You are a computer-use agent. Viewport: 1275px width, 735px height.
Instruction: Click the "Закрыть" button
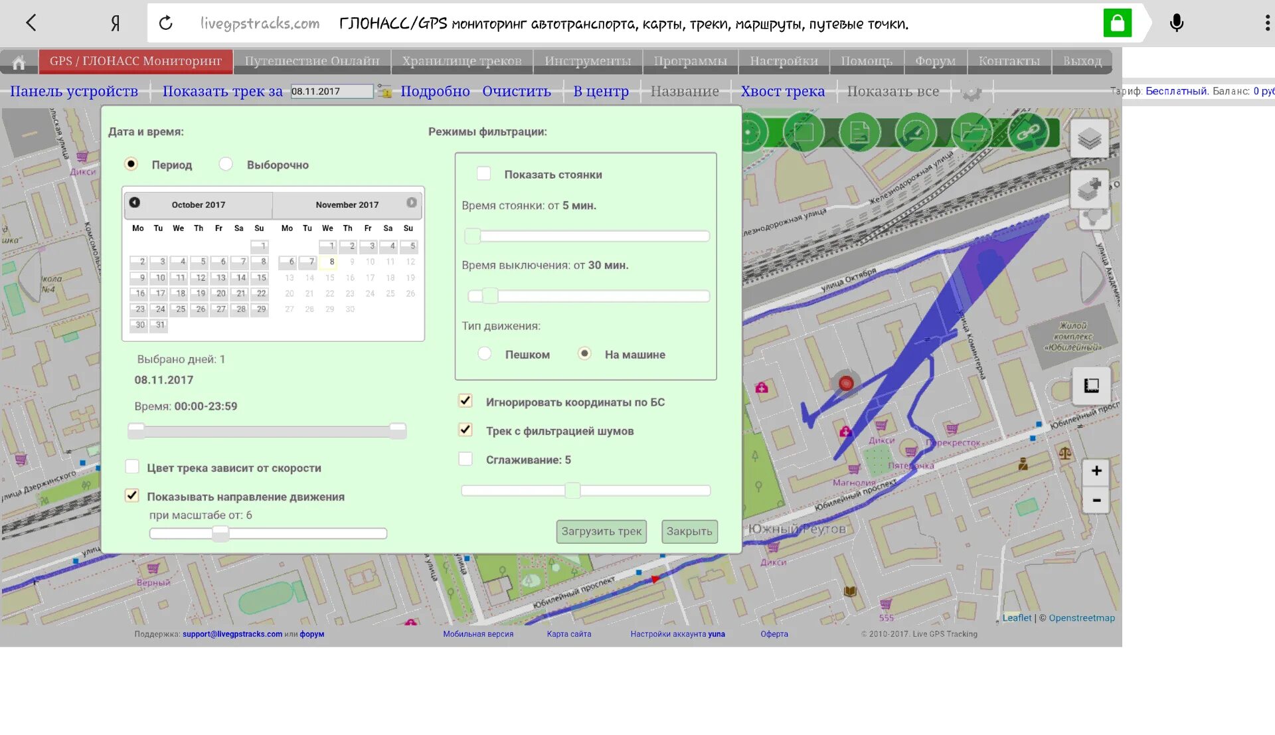click(689, 531)
